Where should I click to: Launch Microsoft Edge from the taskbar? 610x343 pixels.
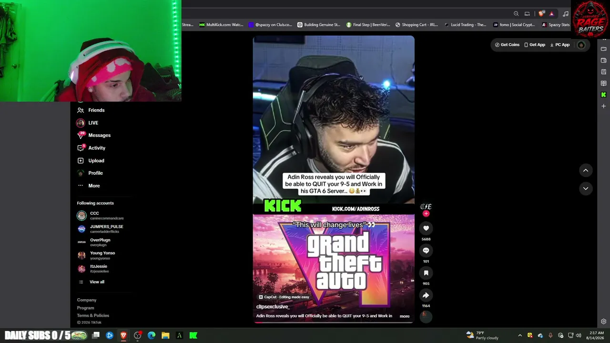point(152,335)
